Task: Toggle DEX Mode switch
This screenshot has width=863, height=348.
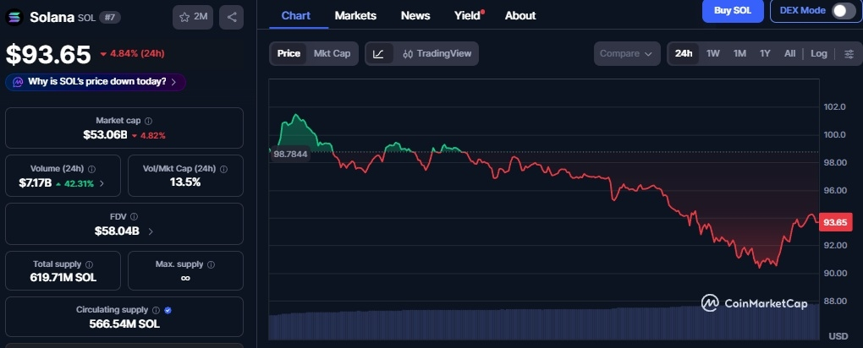Action: 843,10
